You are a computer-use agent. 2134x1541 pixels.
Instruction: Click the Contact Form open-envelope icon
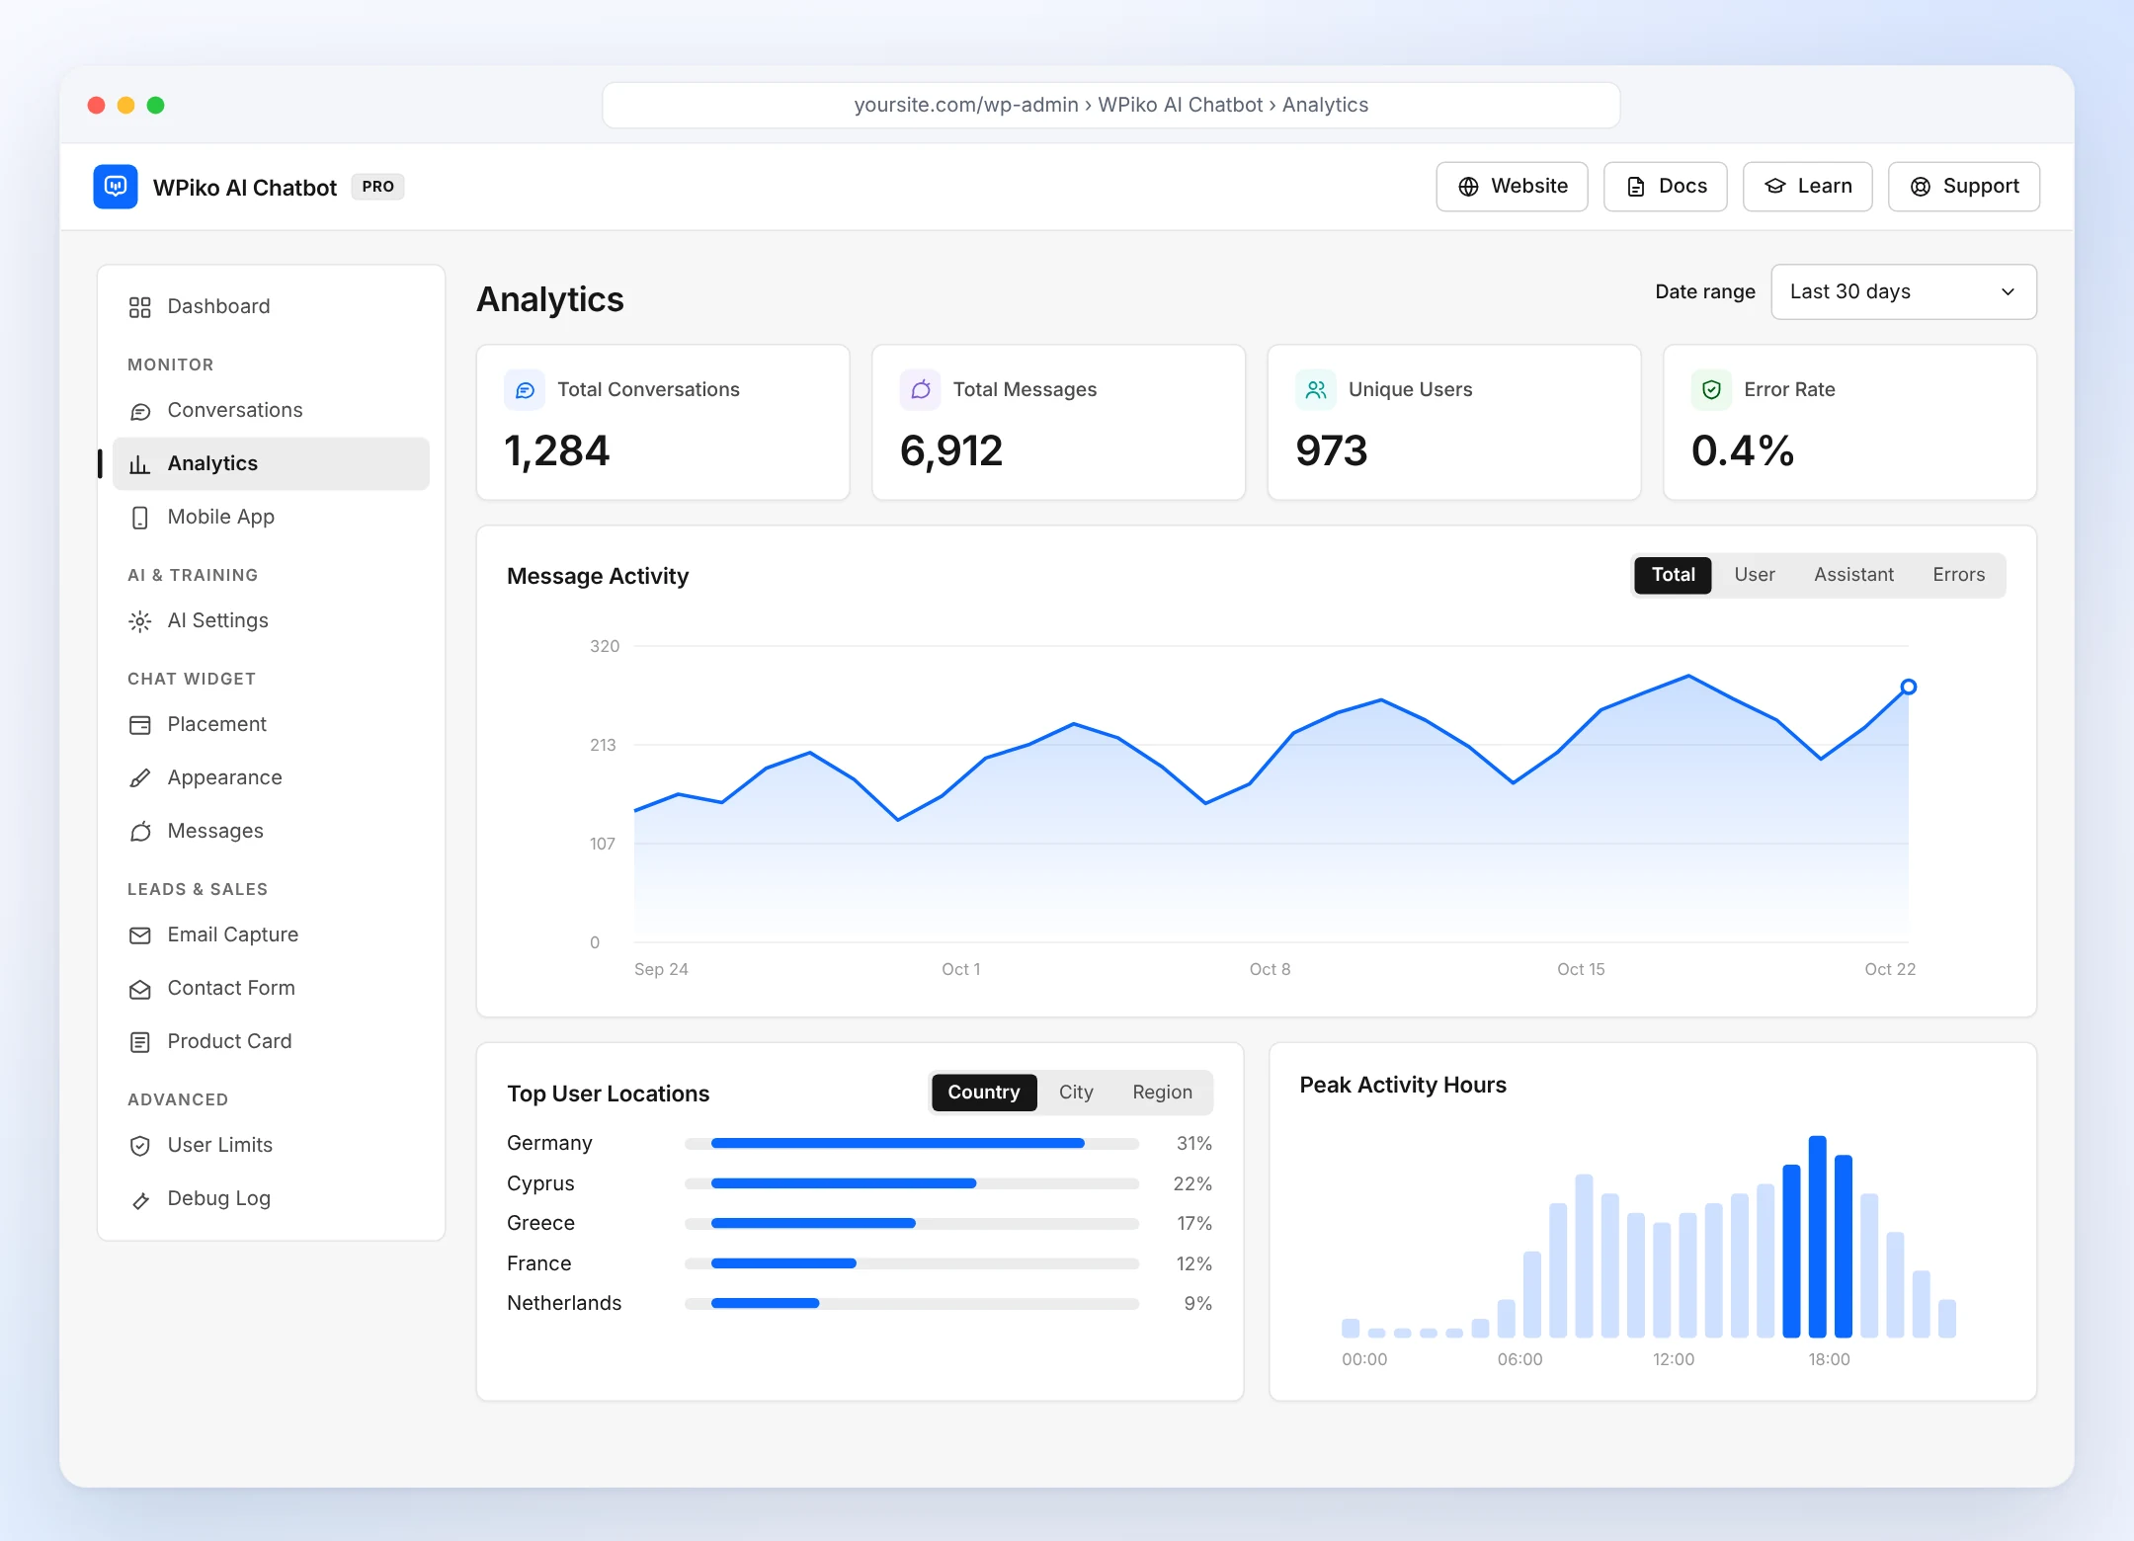click(140, 989)
